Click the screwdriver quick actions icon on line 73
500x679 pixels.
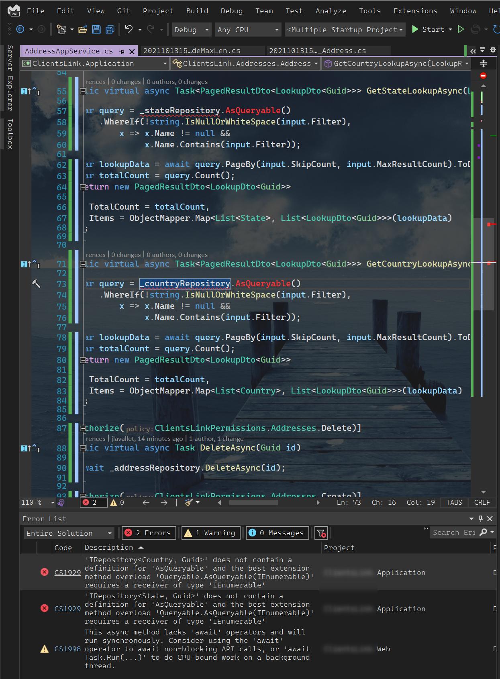point(36,284)
